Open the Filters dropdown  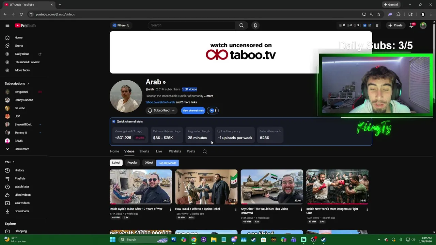pyautogui.click(x=121, y=26)
